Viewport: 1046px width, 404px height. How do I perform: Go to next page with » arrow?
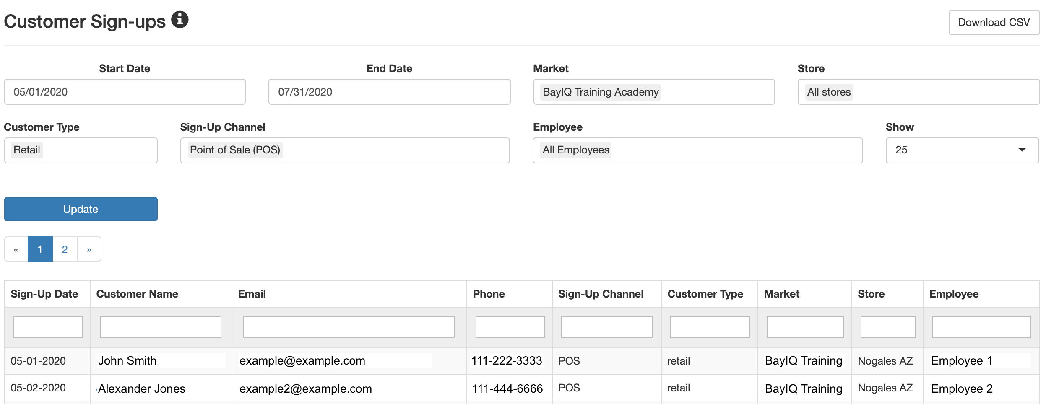coord(89,249)
